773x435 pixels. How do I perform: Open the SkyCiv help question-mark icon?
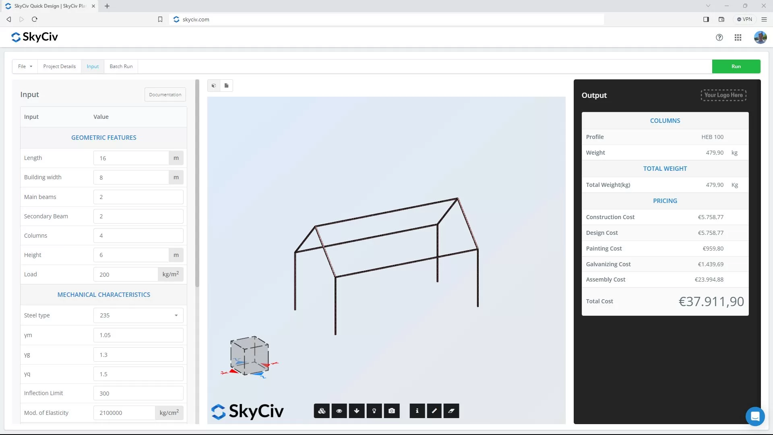719,37
